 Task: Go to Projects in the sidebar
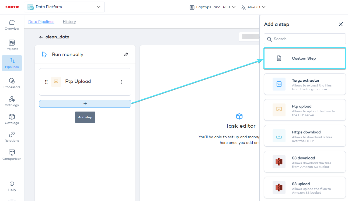pos(12,45)
